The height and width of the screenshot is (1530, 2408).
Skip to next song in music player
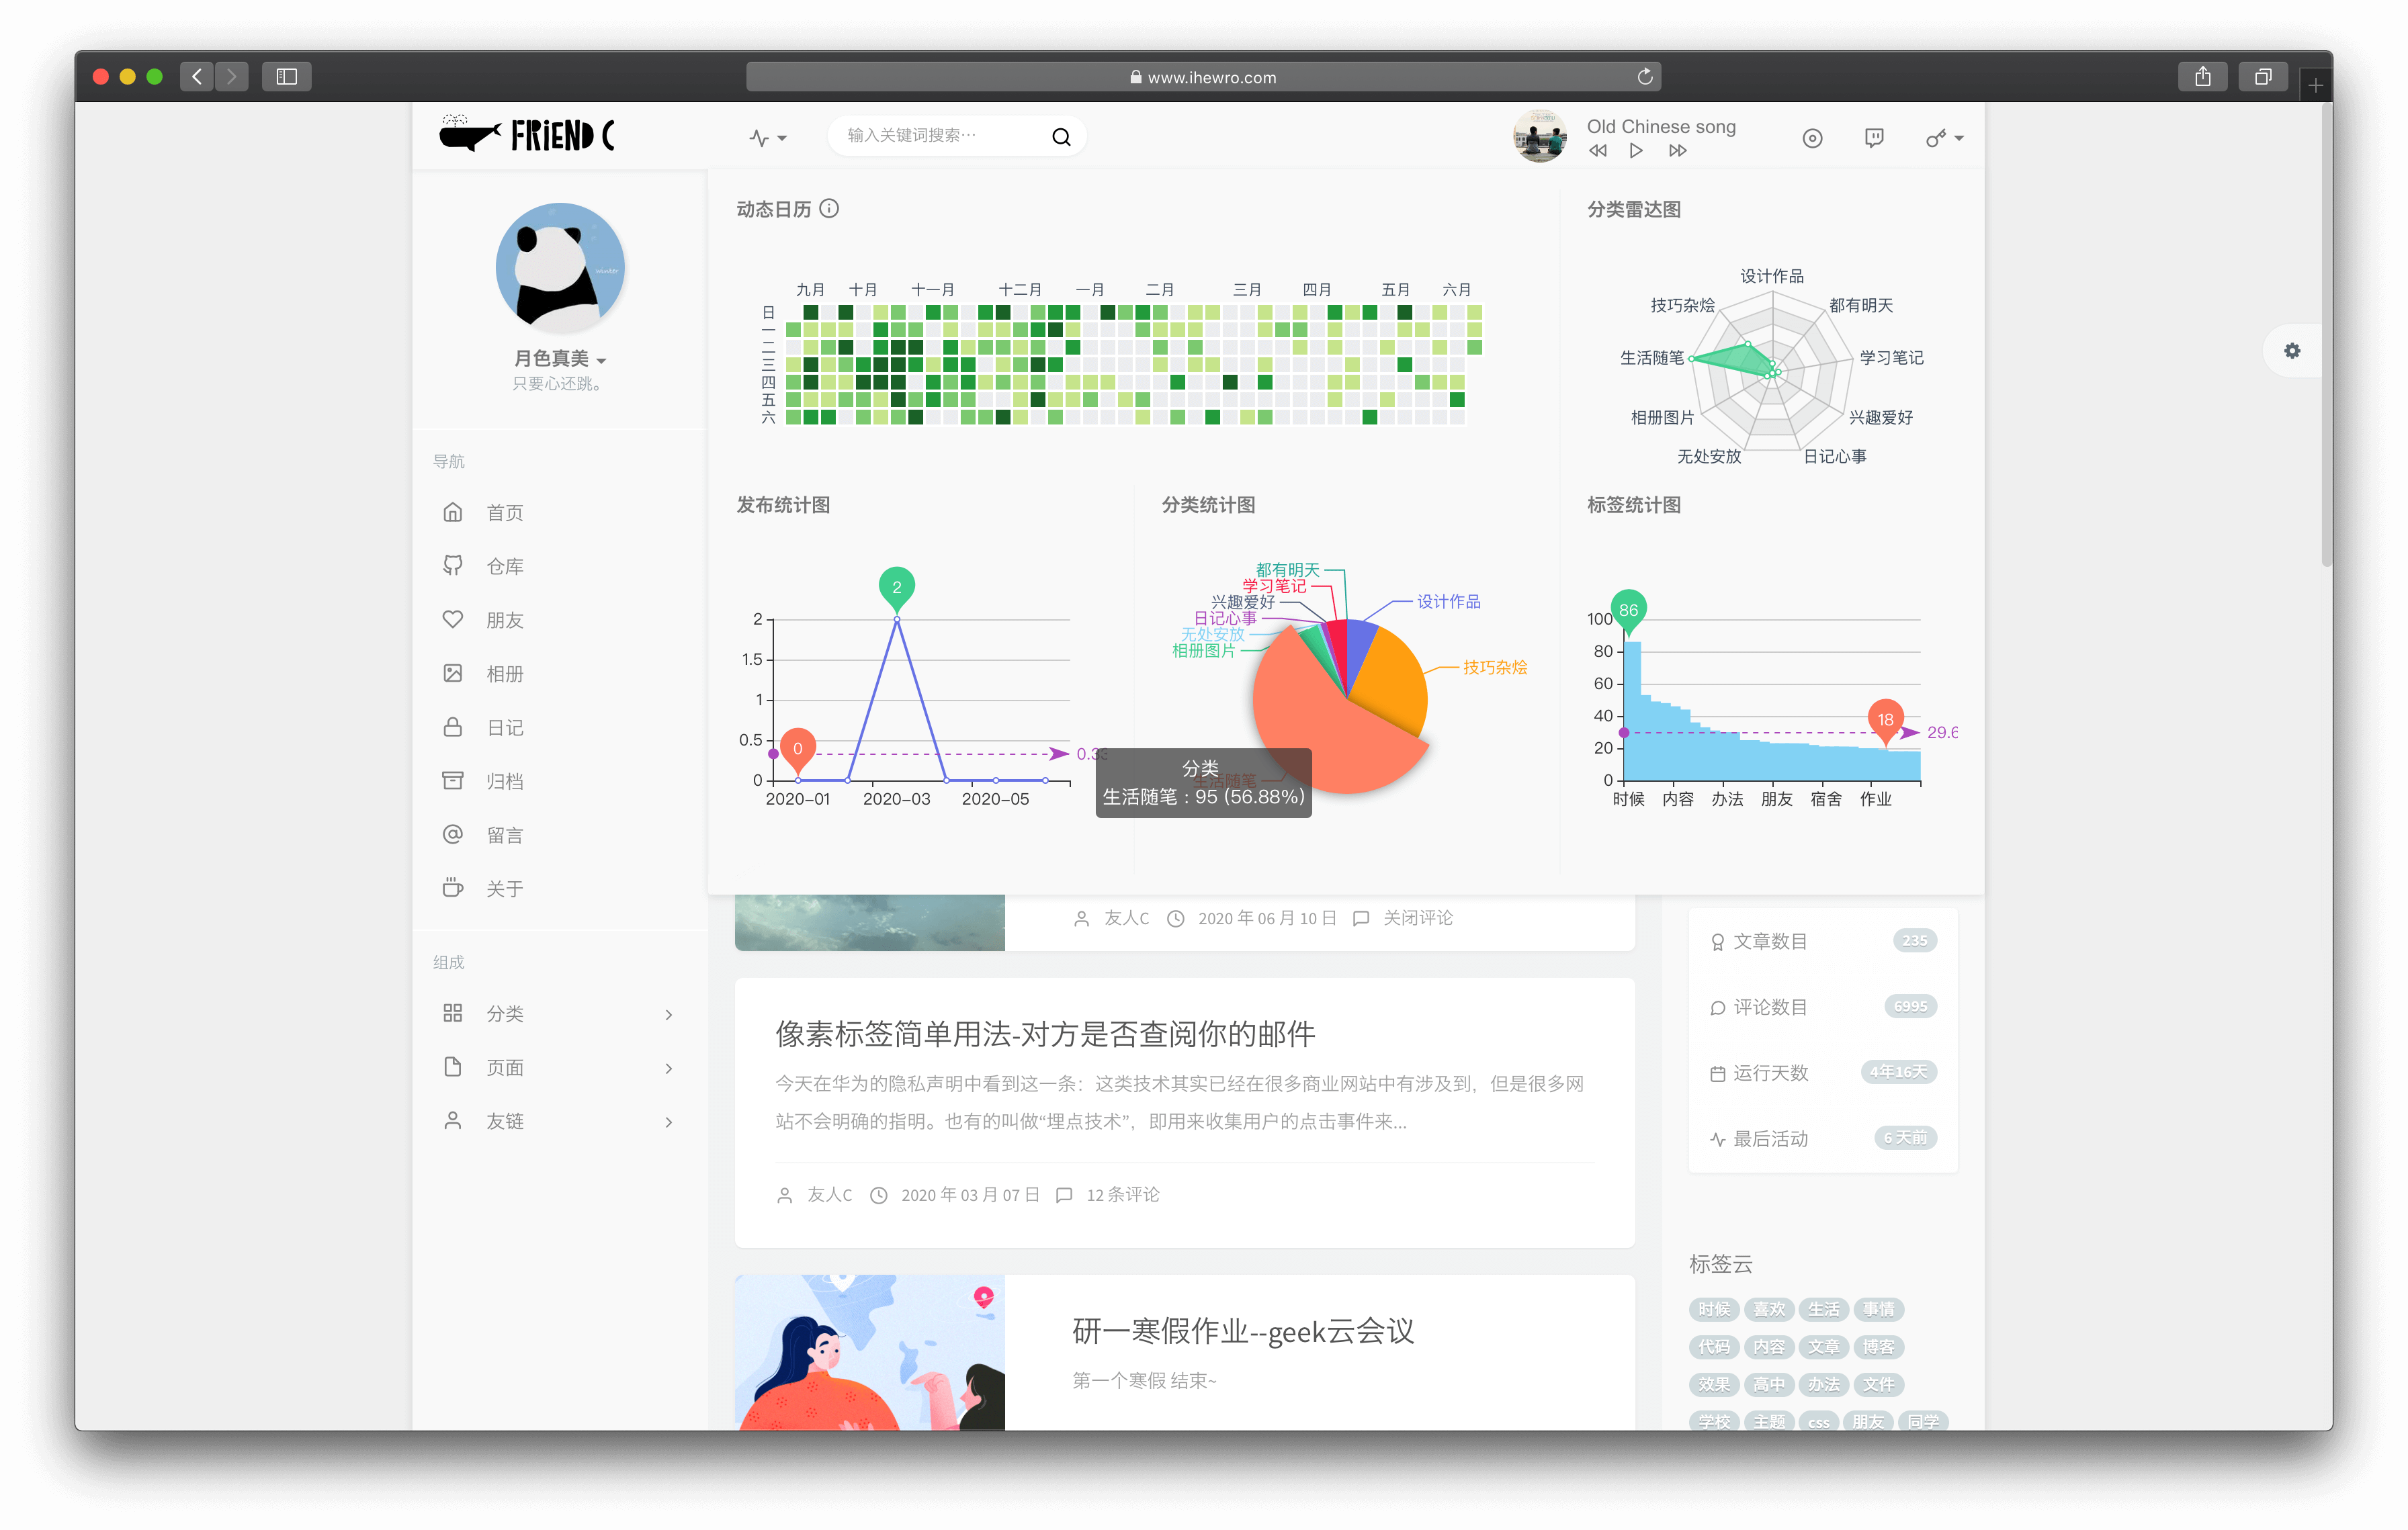(x=1677, y=151)
